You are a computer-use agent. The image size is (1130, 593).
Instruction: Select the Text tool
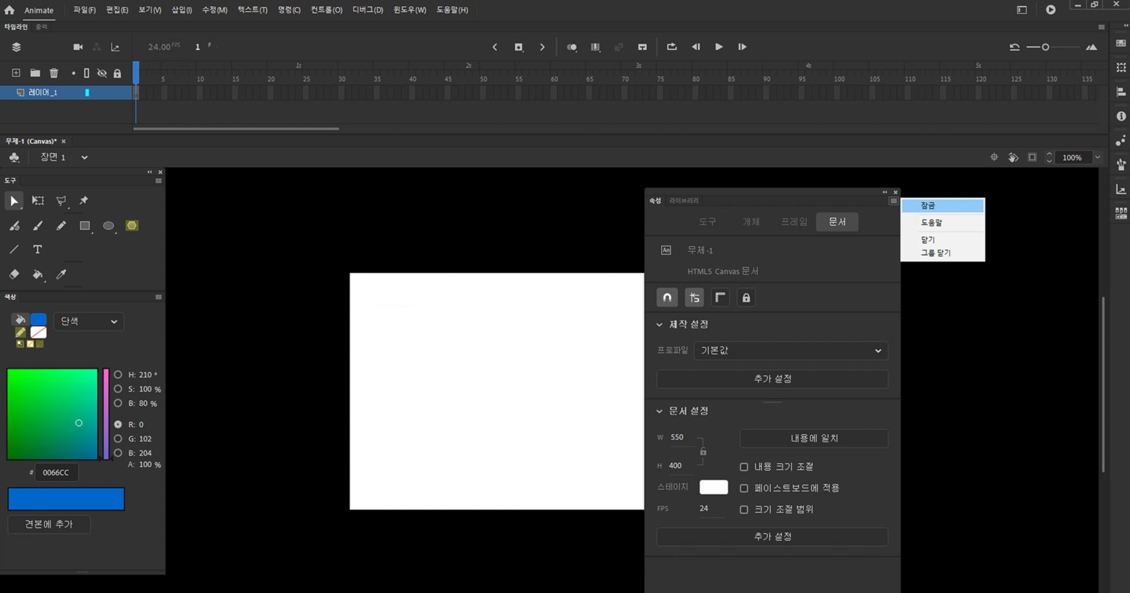click(37, 249)
